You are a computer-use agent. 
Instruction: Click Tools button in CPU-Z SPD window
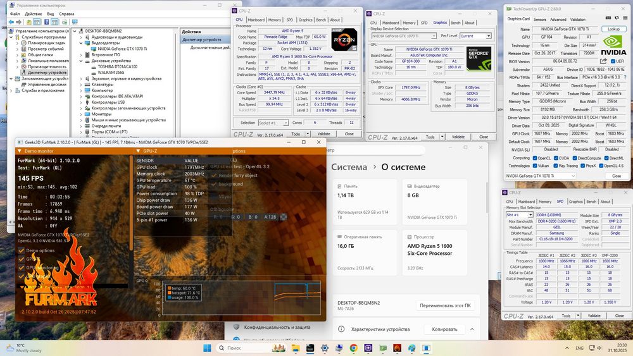(x=567, y=316)
